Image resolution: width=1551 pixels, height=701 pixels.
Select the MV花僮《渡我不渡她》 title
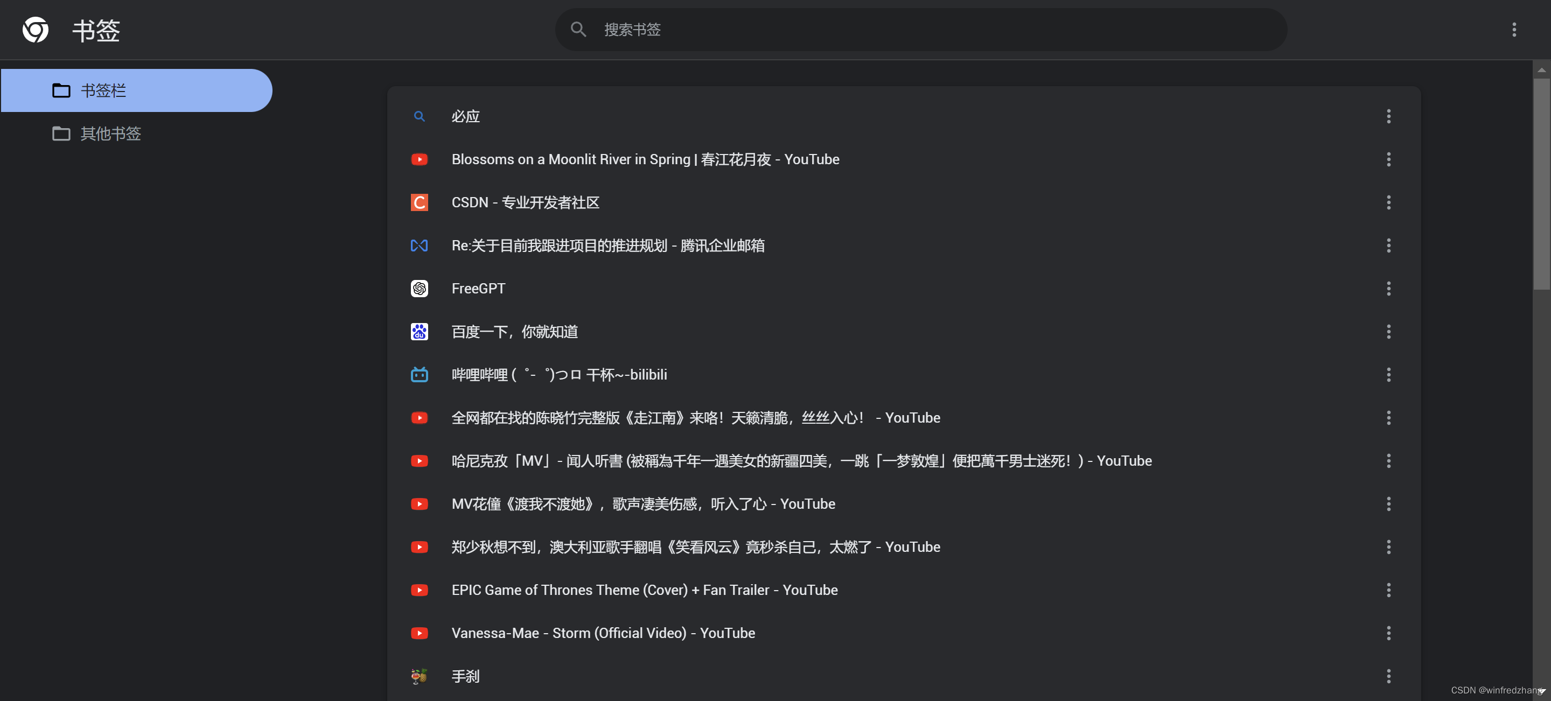click(644, 504)
